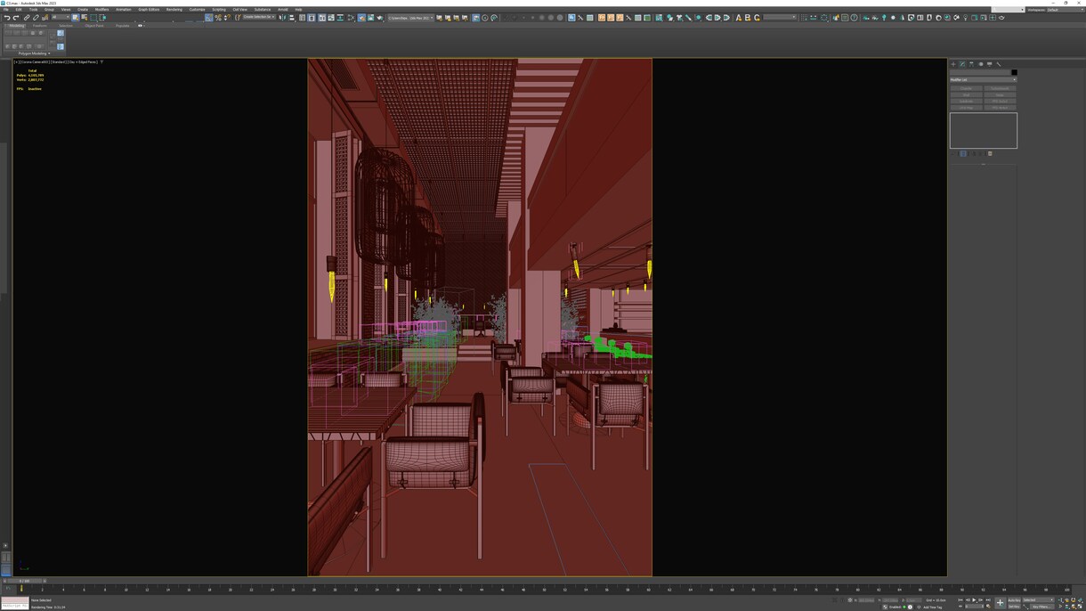The height and width of the screenshot is (611, 1086).
Task: Toggle the Scene Explorer icon
Action: (x=303, y=18)
